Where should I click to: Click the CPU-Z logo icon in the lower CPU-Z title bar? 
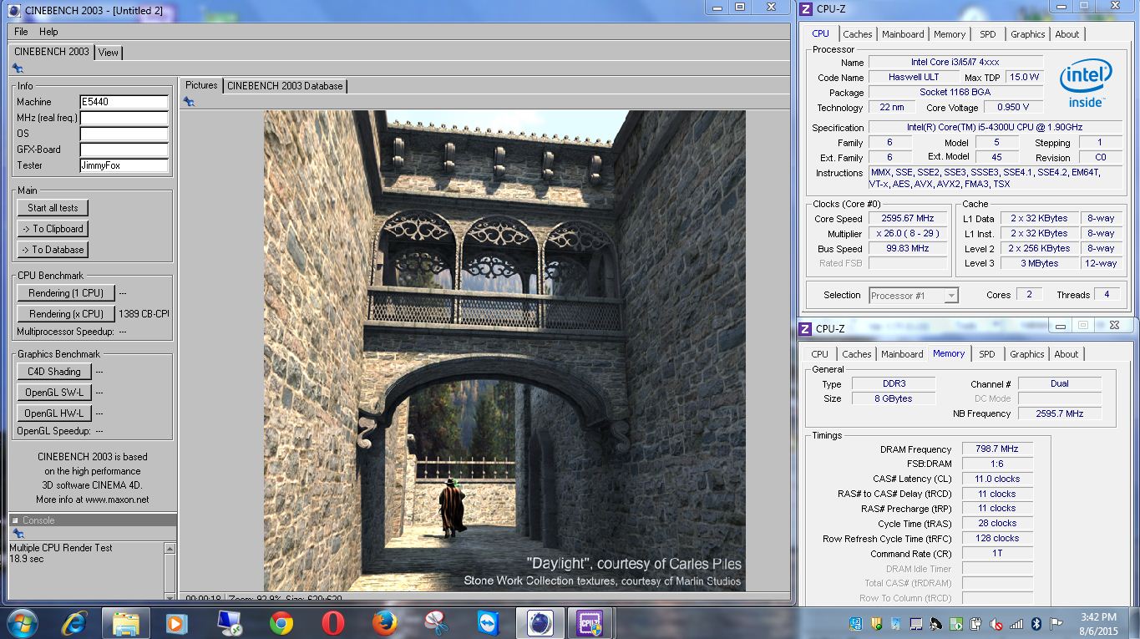coord(806,328)
